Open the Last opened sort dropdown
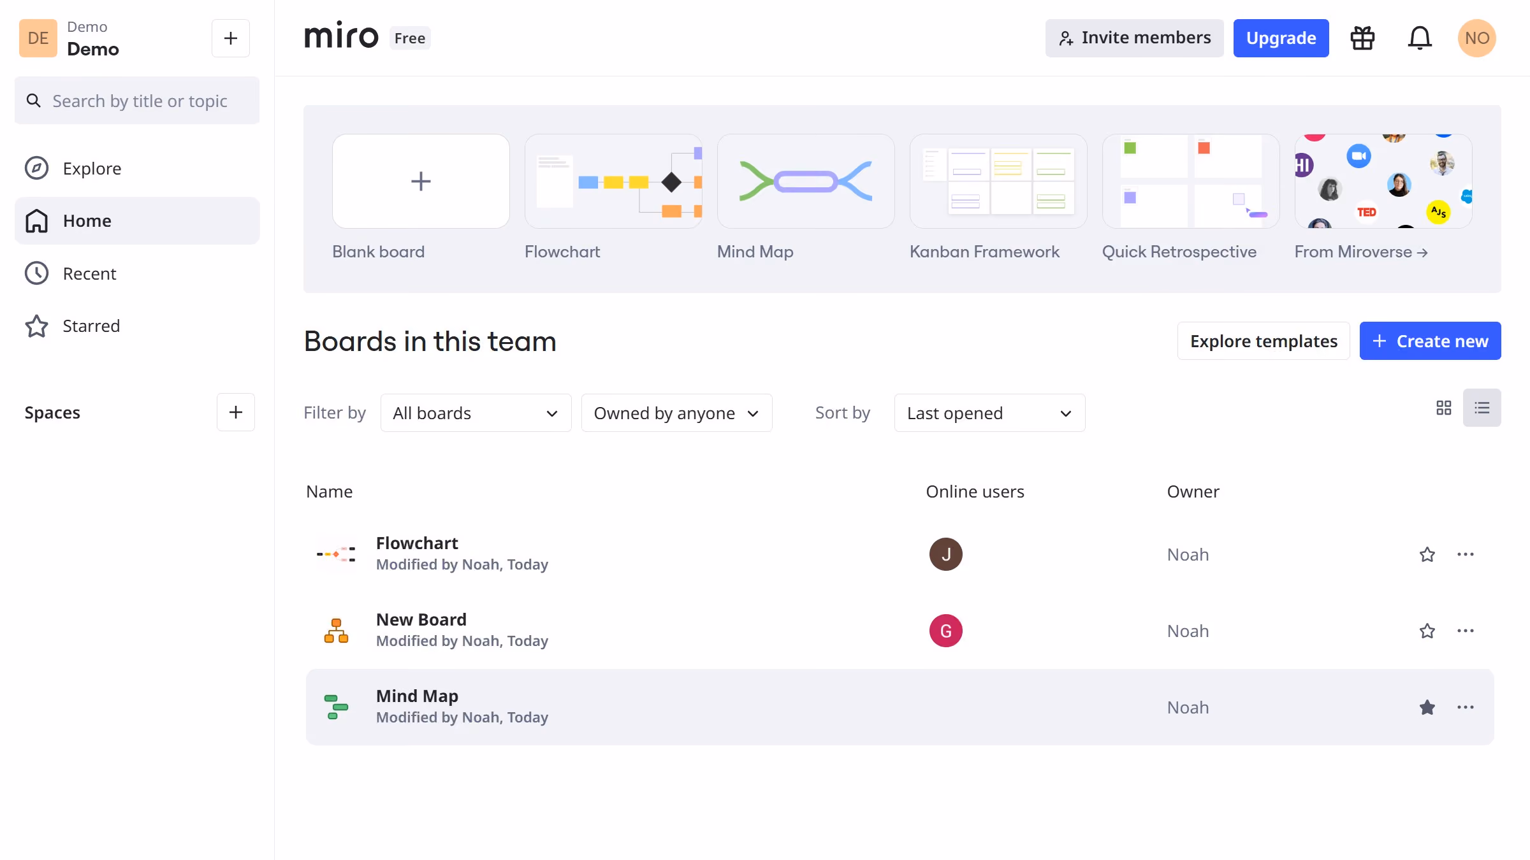1530x860 pixels. tap(990, 413)
